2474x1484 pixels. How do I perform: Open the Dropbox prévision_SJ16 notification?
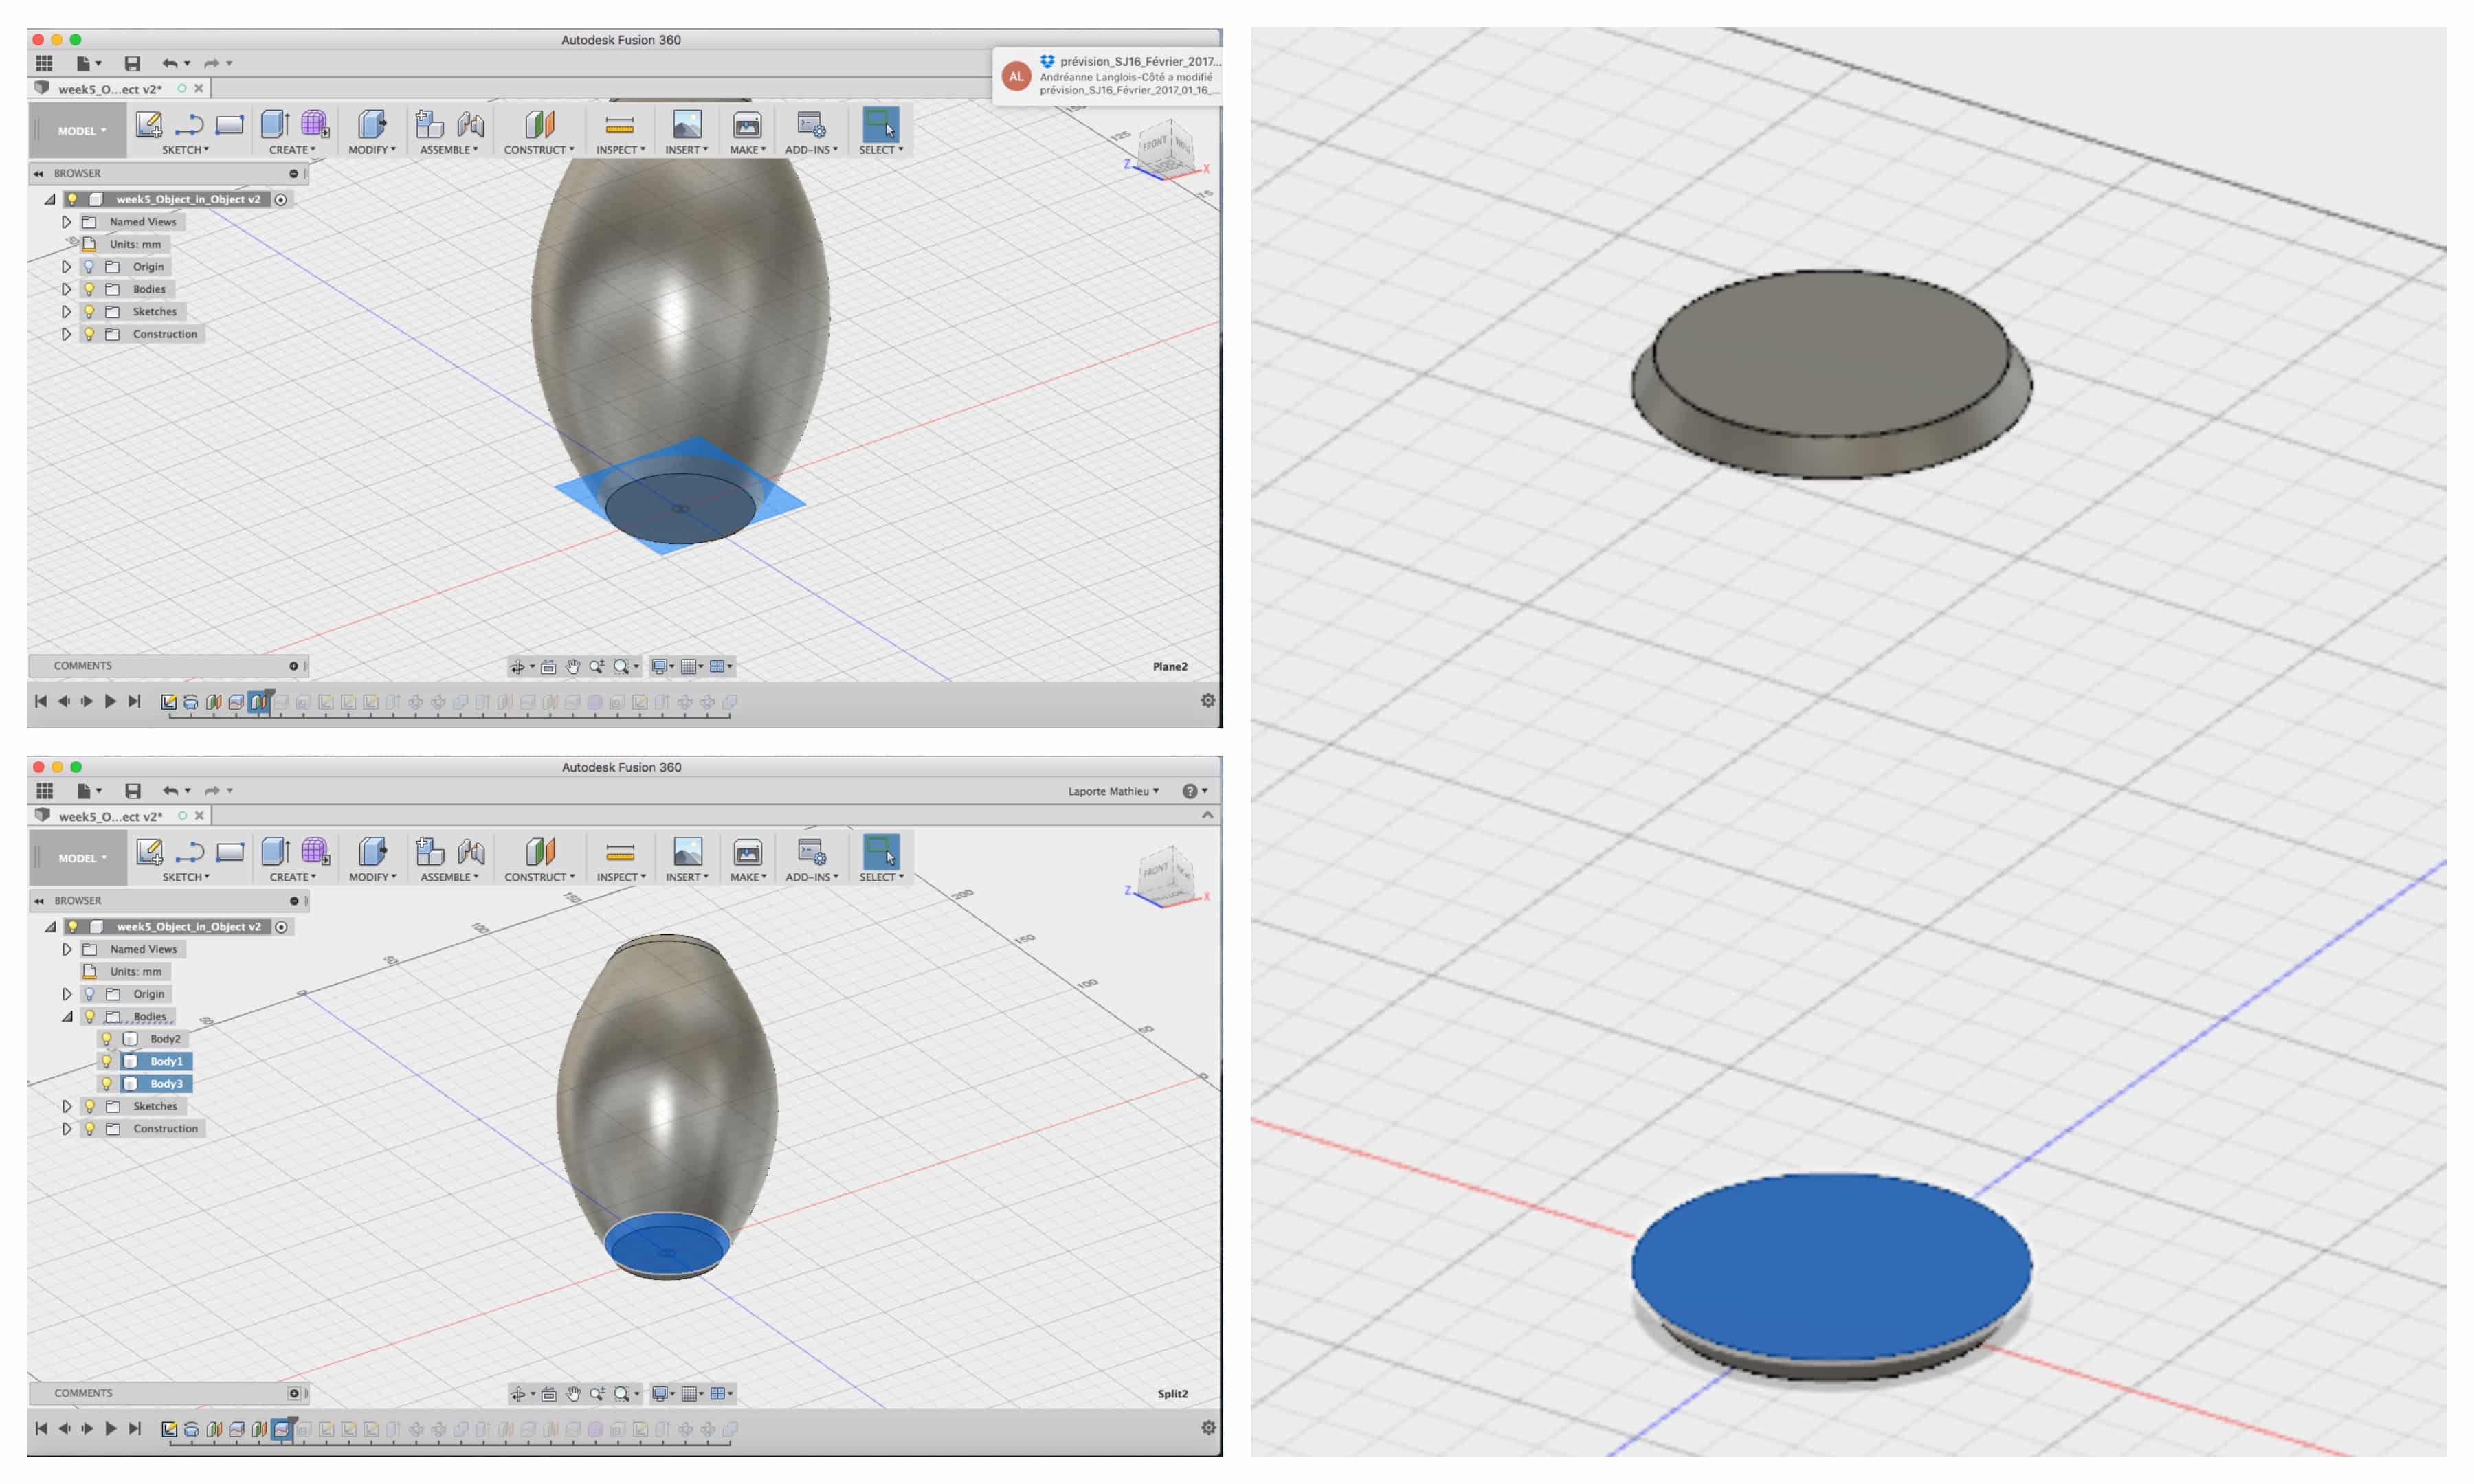1108,75
